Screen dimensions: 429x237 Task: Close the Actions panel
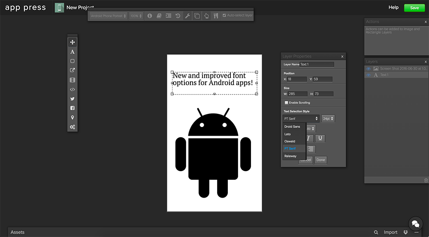426,22
